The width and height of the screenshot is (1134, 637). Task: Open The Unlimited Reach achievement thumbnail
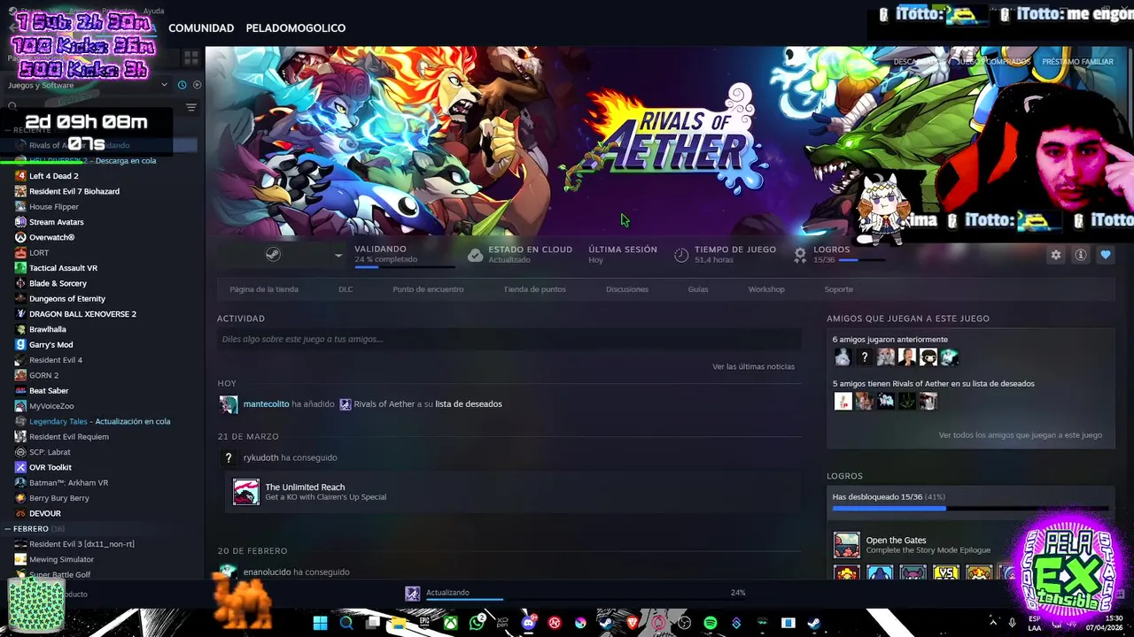(x=245, y=492)
